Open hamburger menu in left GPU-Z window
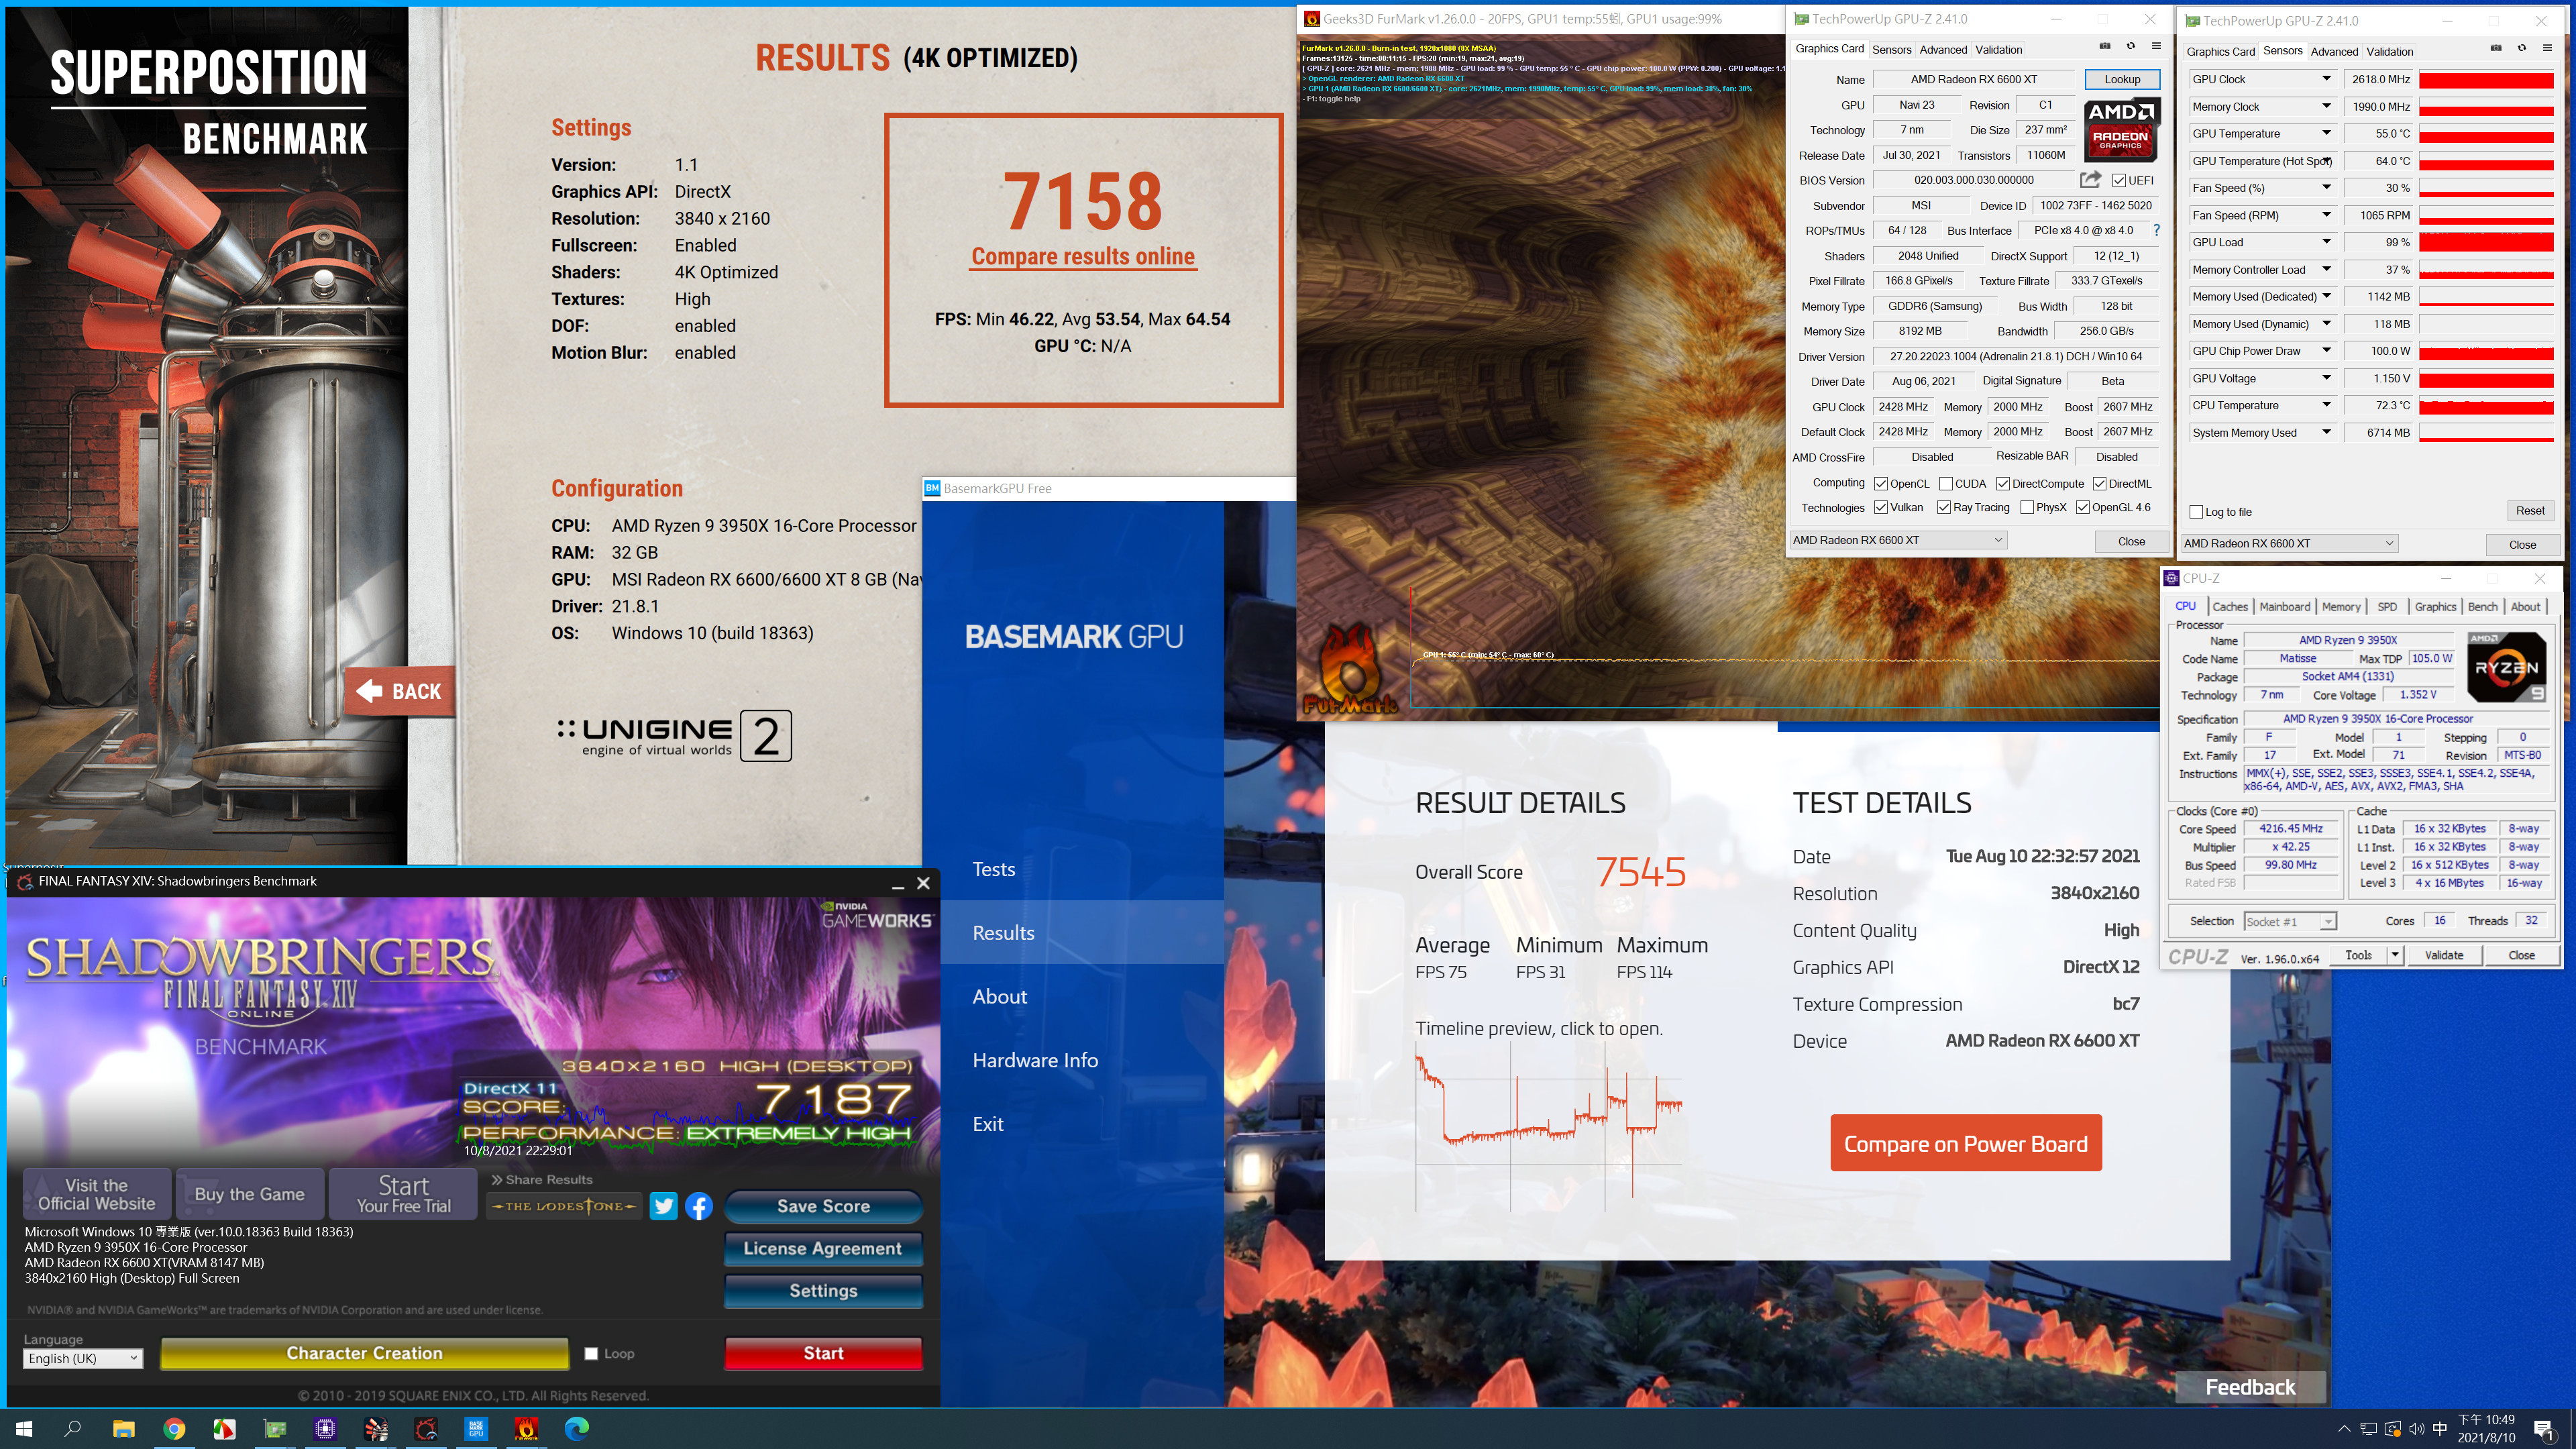Screen dimensions: 2576x1449 click(x=2156, y=46)
